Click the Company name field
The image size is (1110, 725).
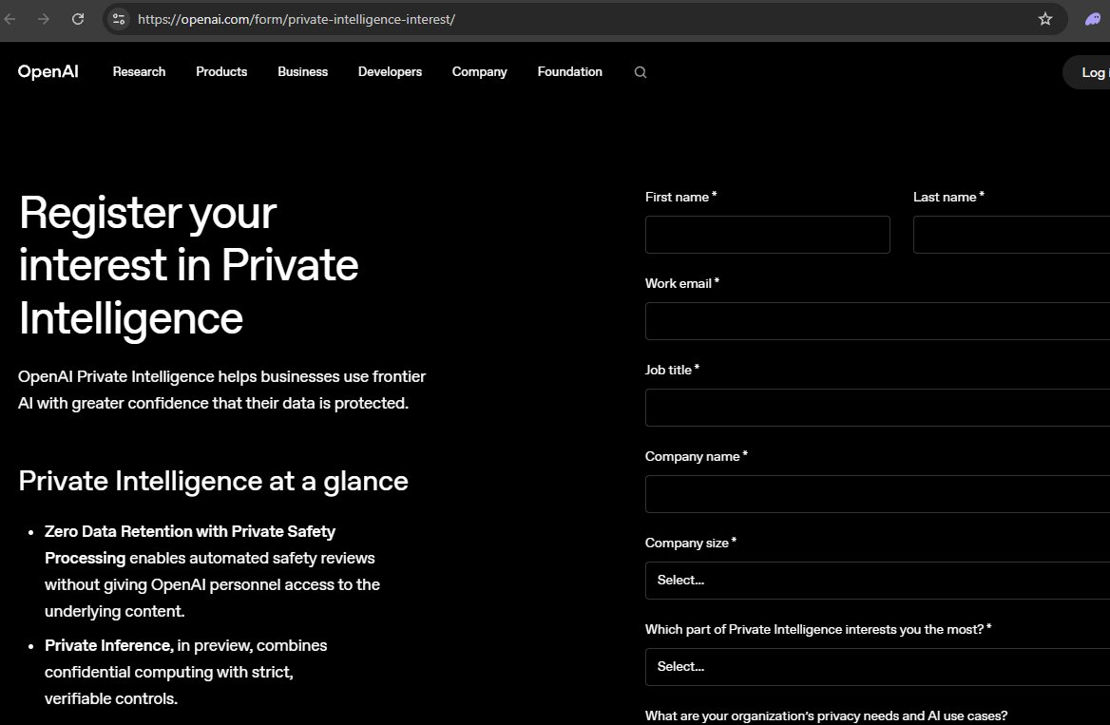[x=877, y=493]
